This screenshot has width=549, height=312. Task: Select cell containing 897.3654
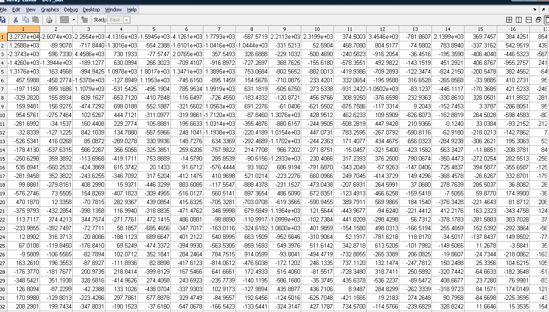252,193
